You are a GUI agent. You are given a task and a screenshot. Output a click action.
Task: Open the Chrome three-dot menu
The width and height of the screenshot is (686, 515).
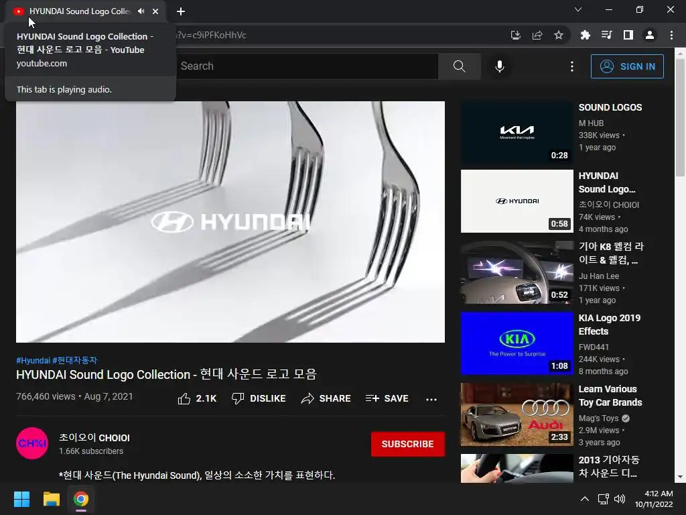(671, 35)
